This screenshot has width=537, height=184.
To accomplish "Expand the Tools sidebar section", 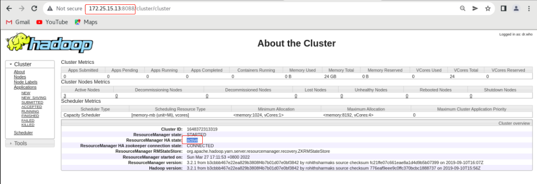I will (29, 143).
